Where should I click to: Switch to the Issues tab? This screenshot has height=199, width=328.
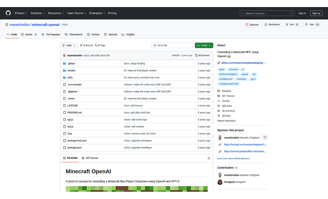click(29, 34)
